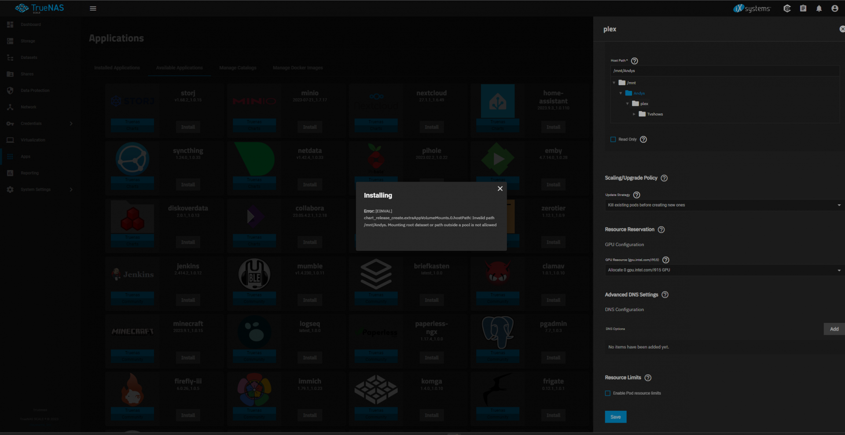The width and height of the screenshot is (845, 435).
Task: Click the iXsystems logo
Action: pyautogui.click(x=752, y=8)
